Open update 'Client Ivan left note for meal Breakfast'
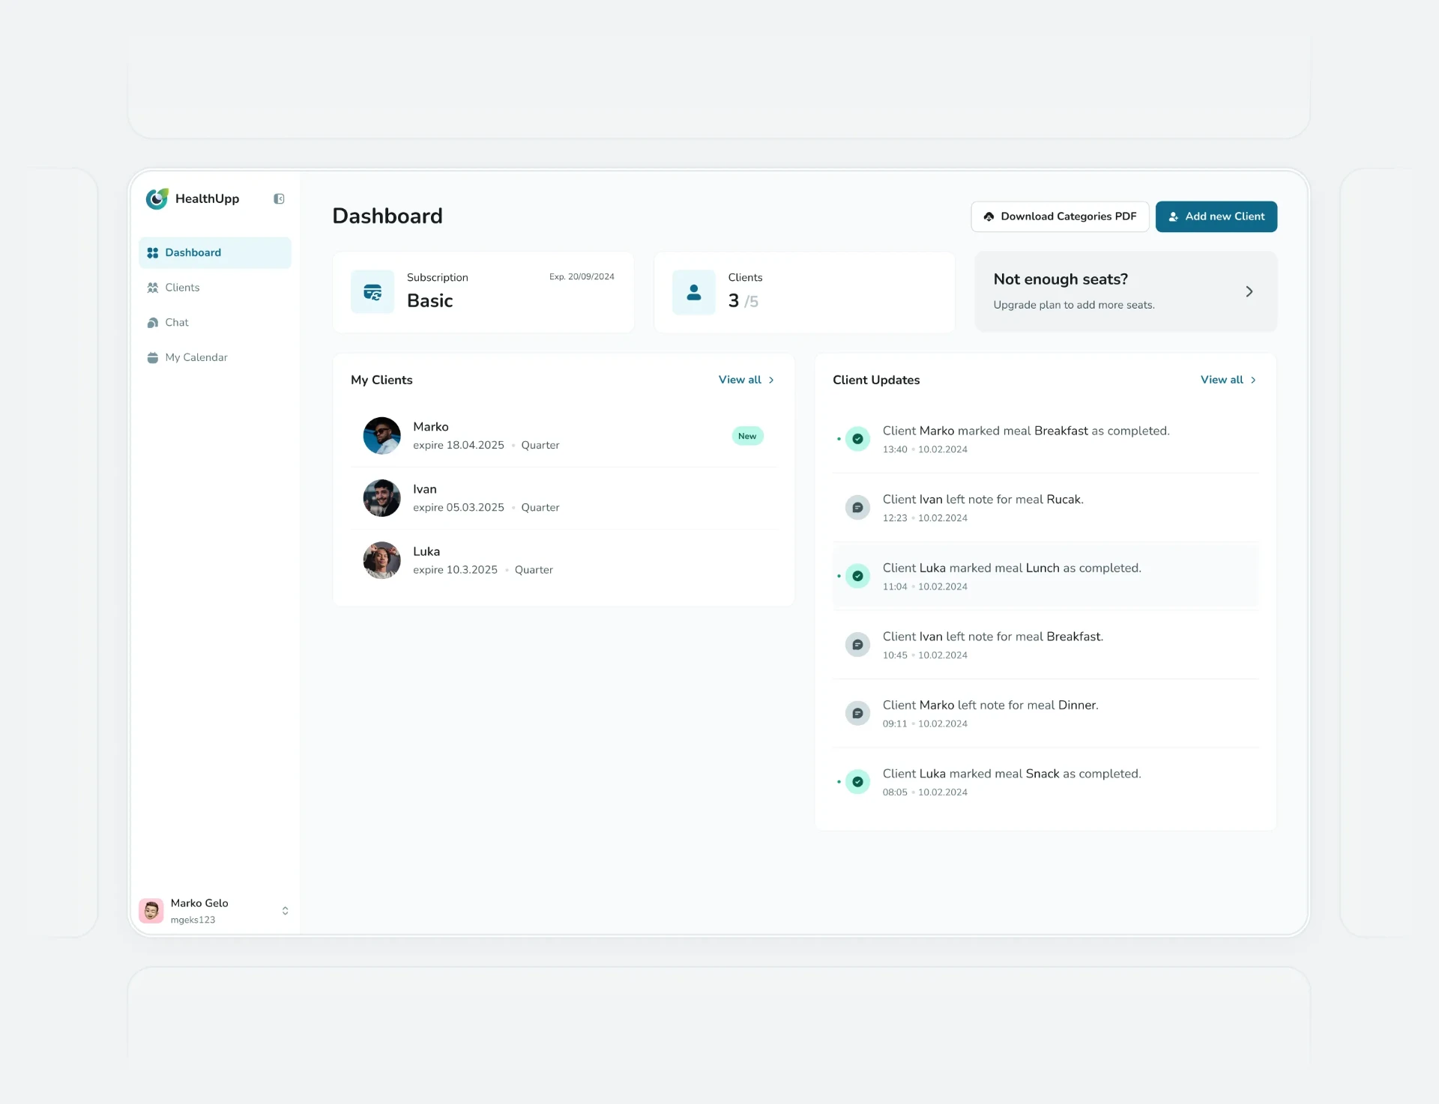Viewport: 1439px width, 1104px height. point(1046,645)
